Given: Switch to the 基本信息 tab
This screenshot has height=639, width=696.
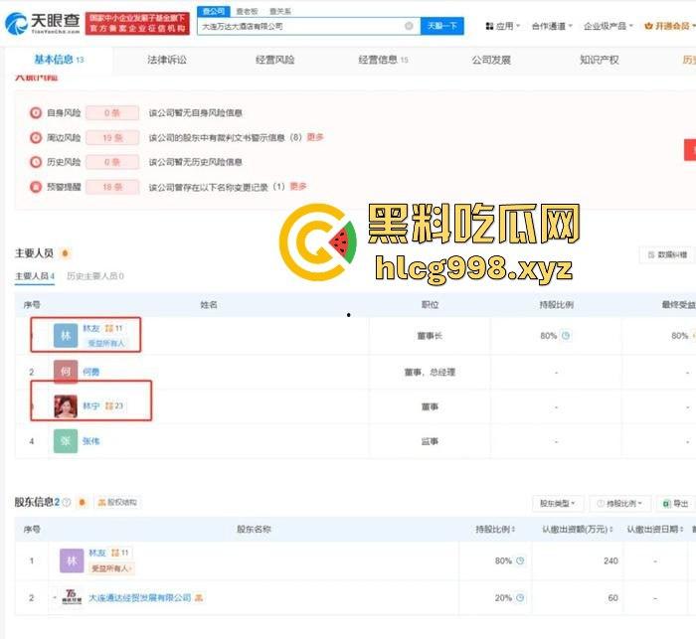Looking at the screenshot, I should click(59, 60).
